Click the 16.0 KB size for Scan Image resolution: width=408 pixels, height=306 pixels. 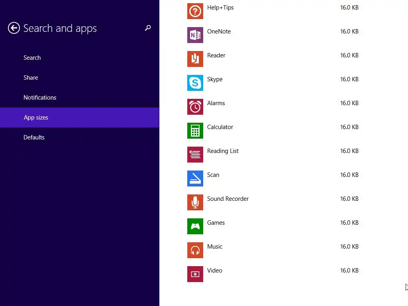coord(349,175)
